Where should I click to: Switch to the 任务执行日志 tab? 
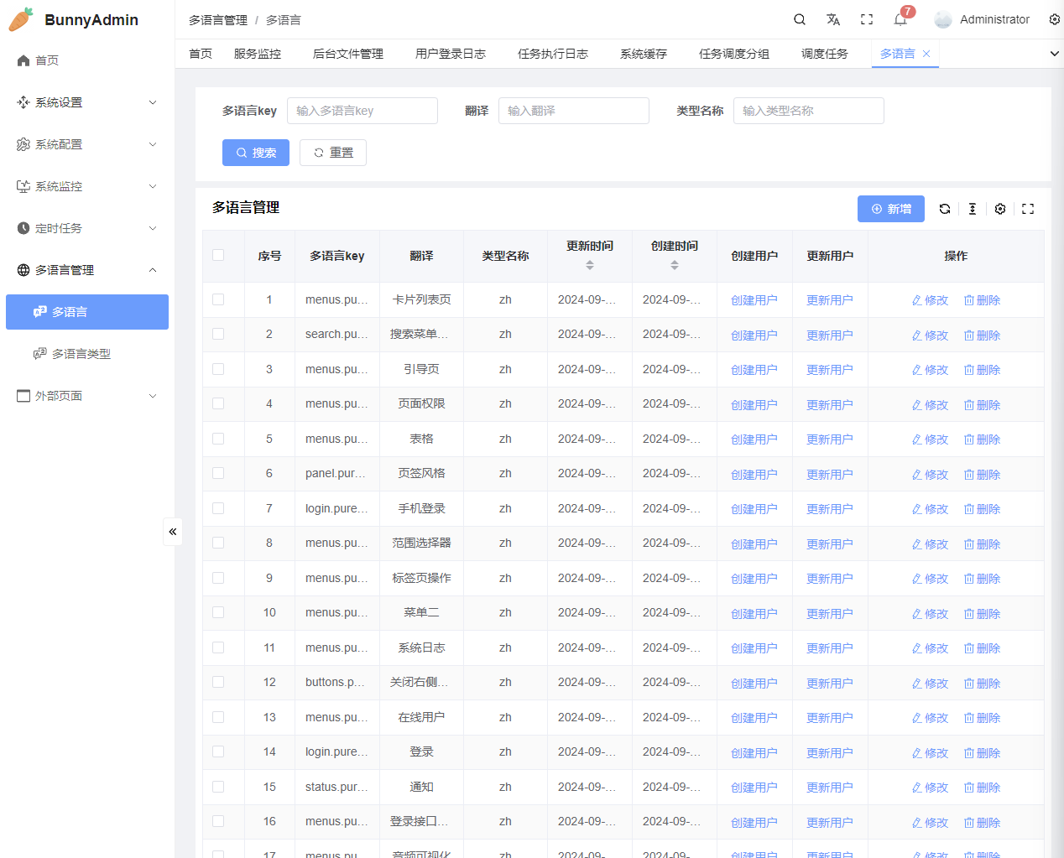click(553, 54)
